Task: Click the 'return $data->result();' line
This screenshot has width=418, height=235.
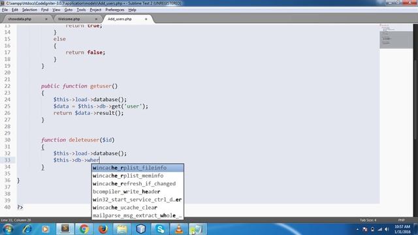Action: pos(89,113)
